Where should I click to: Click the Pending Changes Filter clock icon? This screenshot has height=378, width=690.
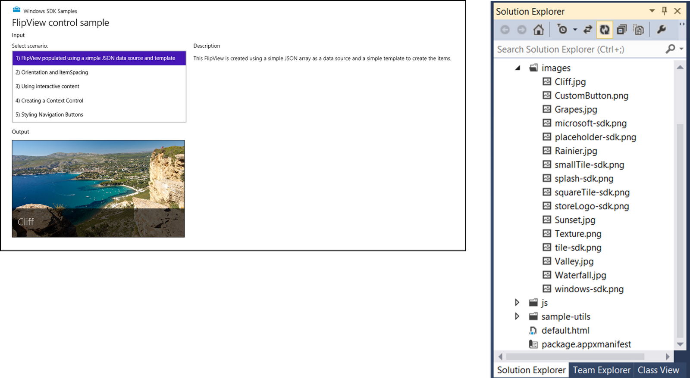click(562, 30)
